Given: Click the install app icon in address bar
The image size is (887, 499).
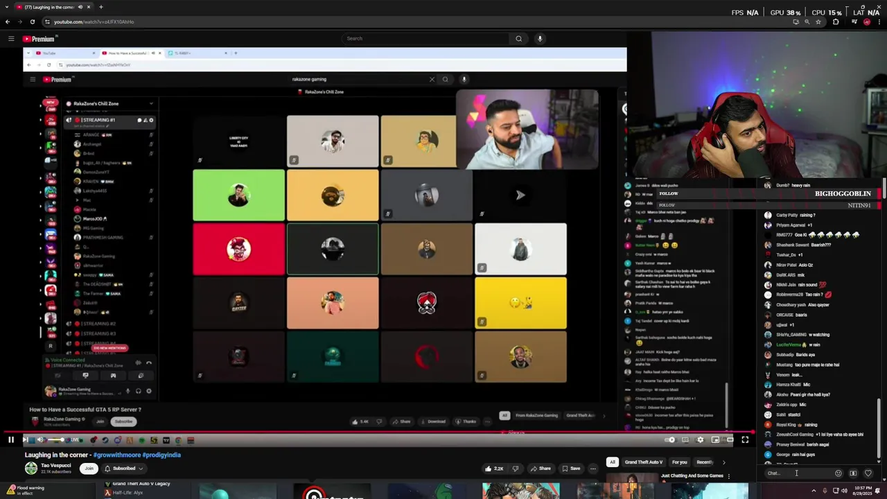Looking at the screenshot, I should click(796, 21).
